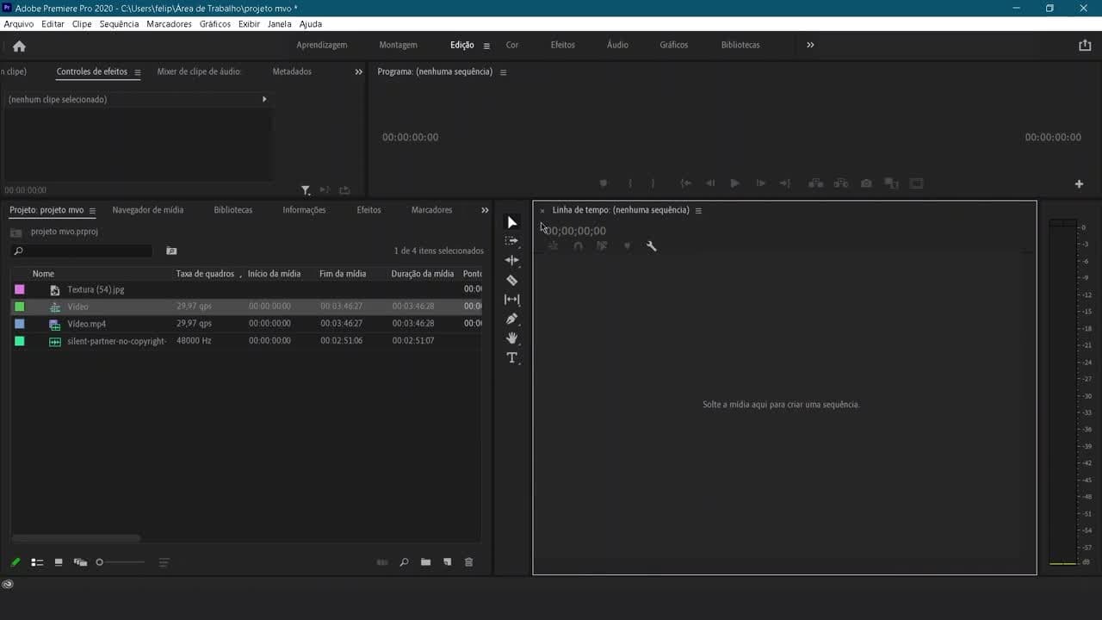Screen dimensions: 1102x620
Task: Click the pink label of Textura (54).jpg
Action: pos(19,289)
